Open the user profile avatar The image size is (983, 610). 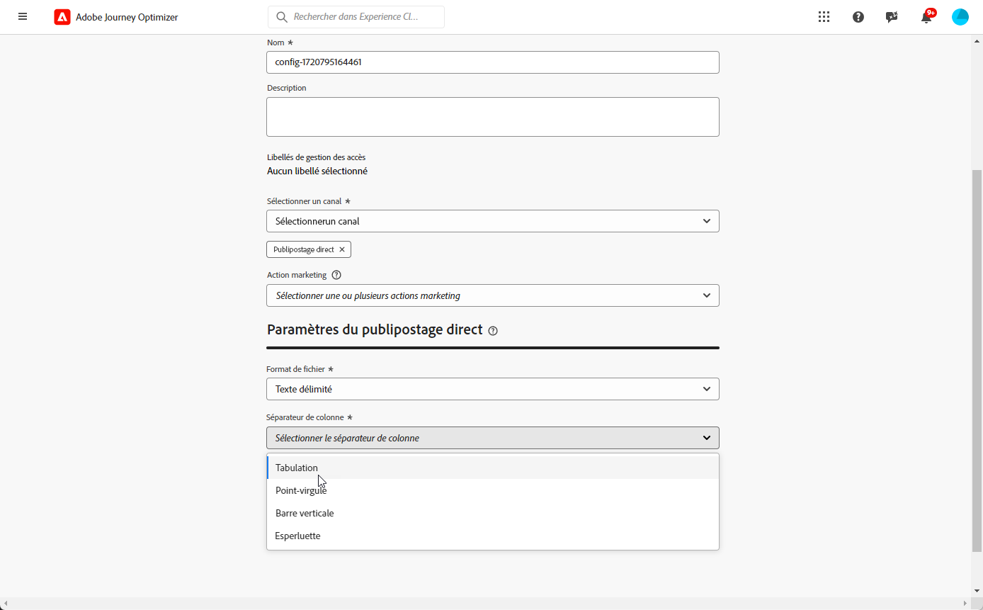coord(960,17)
